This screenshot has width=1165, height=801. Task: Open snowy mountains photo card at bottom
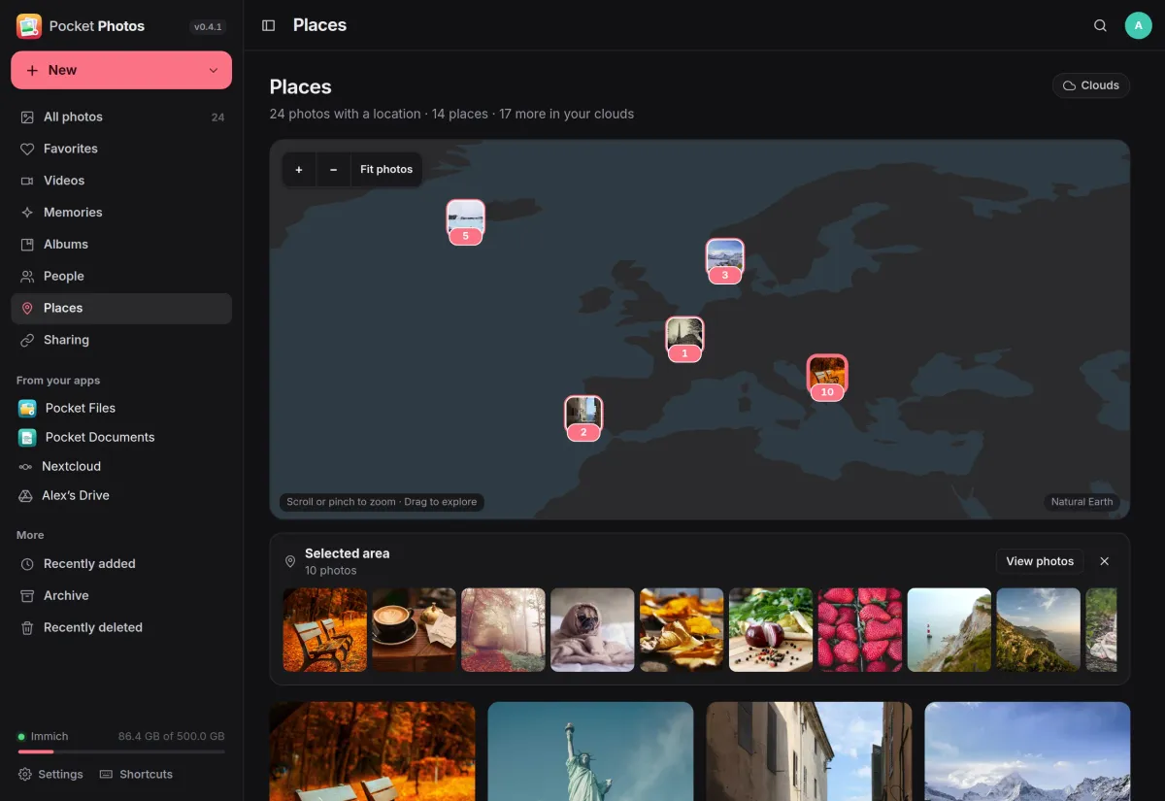click(1028, 751)
